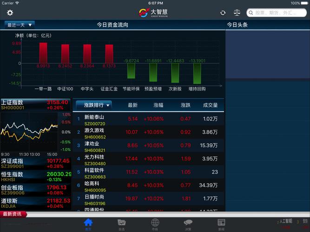Go to the 首页 home tab icon

click(88, 223)
